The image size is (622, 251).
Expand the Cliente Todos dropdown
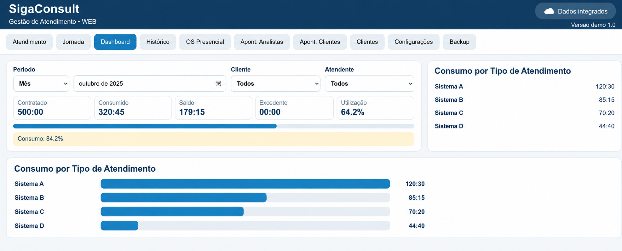[x=276, y=83]
